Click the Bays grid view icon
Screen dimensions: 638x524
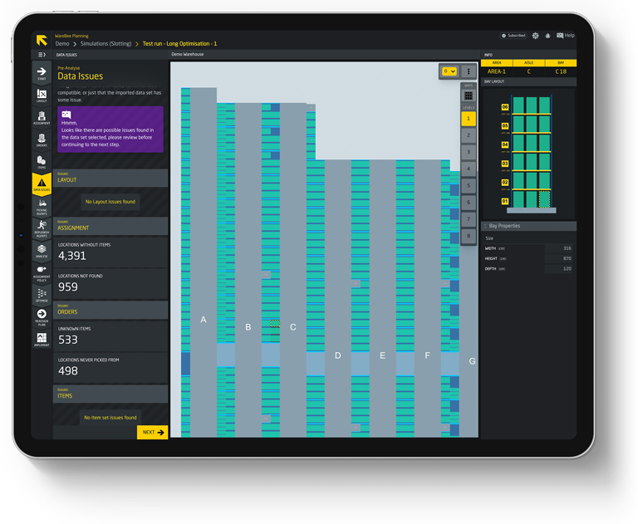[x=469, y=95]
